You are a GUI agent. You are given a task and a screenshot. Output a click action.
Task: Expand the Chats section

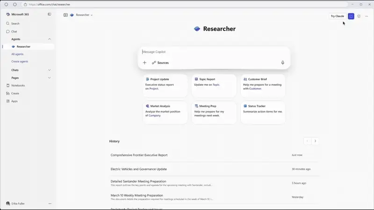pos(50,70)
